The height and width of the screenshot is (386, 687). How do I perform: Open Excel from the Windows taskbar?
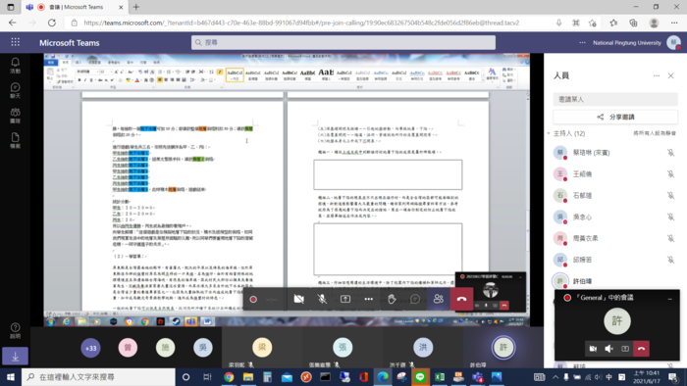click(440, 377)
